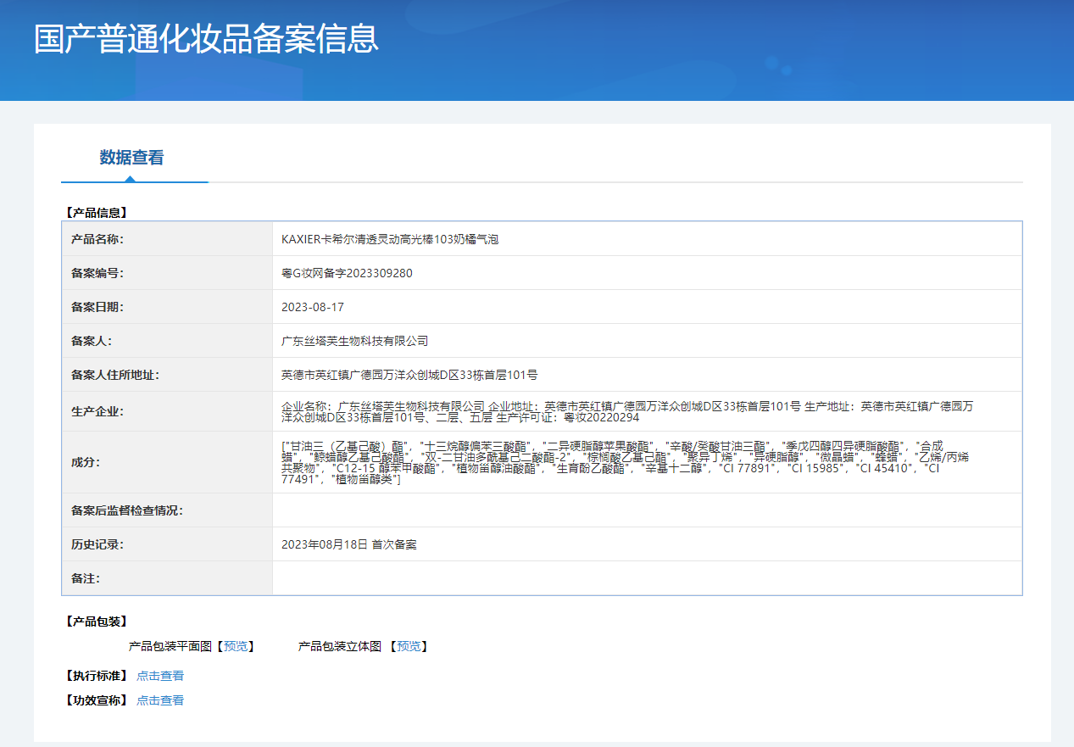Select filing number 粤G妆网备字2023309280

(x=347, y=273)
